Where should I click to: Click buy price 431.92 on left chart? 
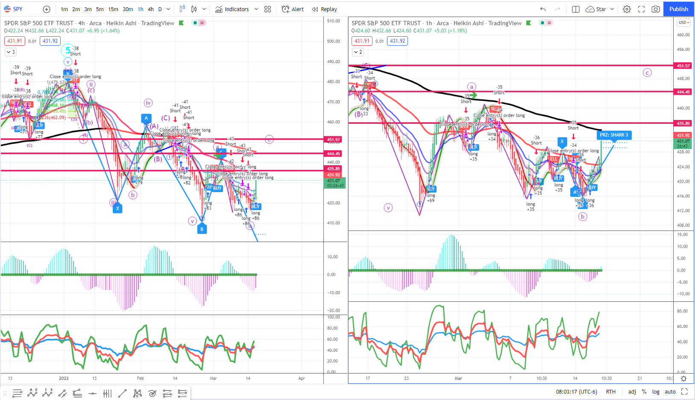50,41
